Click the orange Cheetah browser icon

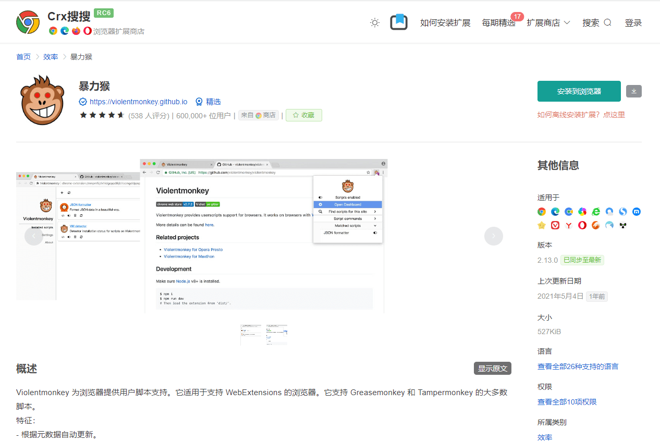point(596,225)
